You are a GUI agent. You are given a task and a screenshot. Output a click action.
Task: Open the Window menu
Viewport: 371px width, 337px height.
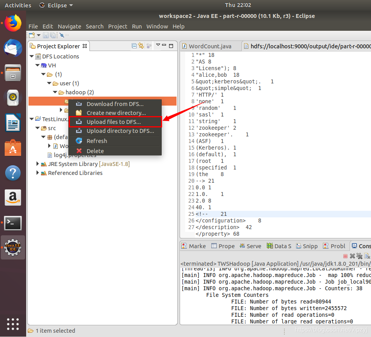[157, 26]
